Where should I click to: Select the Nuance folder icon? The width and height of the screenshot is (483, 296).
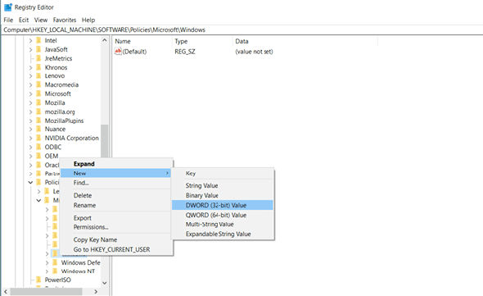[38, 130]
